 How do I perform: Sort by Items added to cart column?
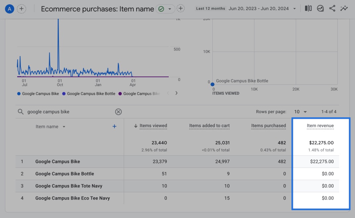point(209,126)
